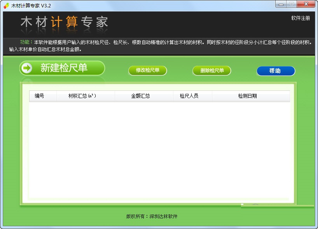
Task: Click the title bar text 木材计算专家 V3.2
Action: click(x=29, y=5)
